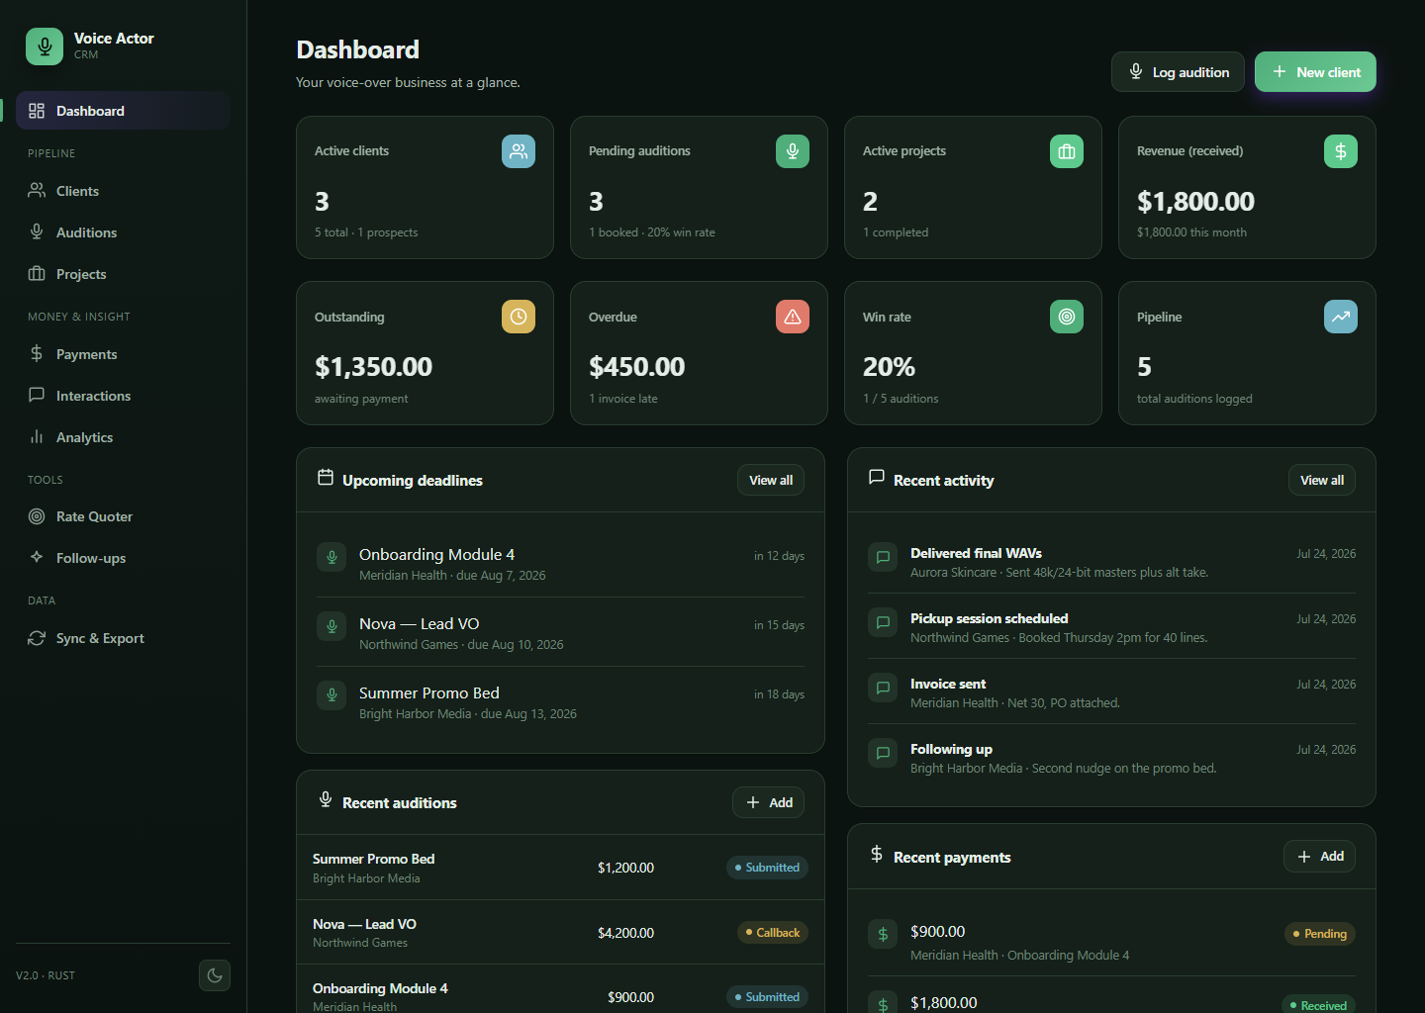1425x1013 pixels.
Task: Click the message icon beside Invoice sent
Action: 883,688
